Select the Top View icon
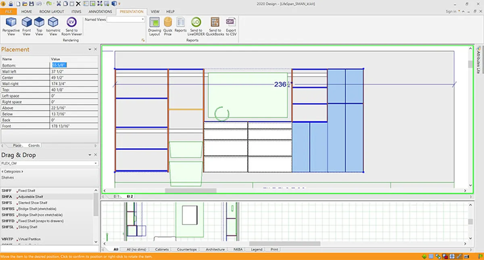The height and width of the screenshot is (260, 484). coord(39,26)
